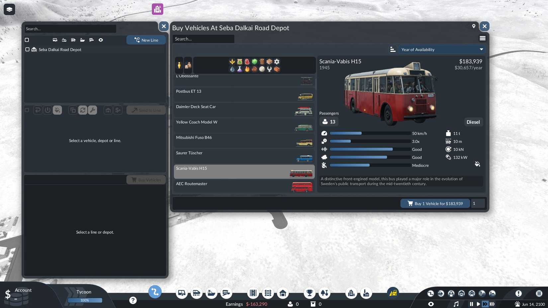This screenshot has height=308, width=548.
Task: Toggle the grain cargo filter
Action: [x=232, y=61]
